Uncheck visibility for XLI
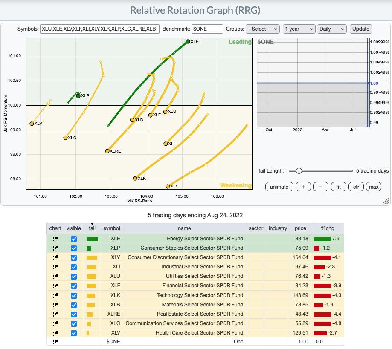 pyautogui.click(x=74, y=267)
